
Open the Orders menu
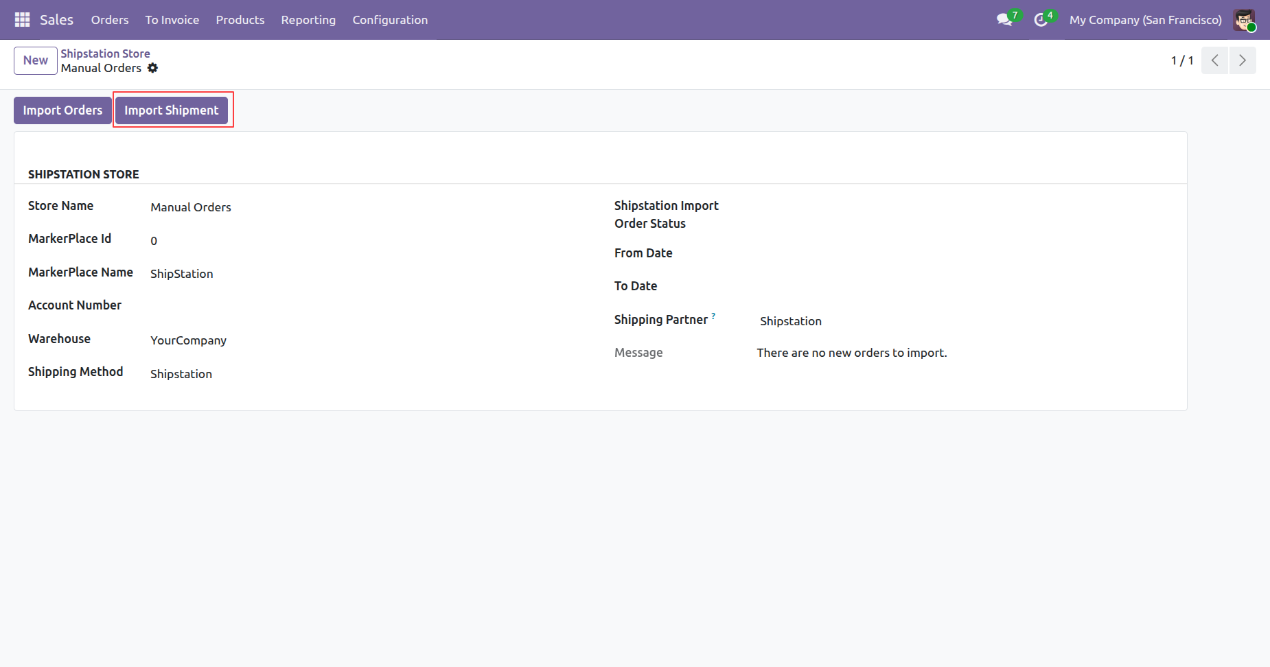pyautogui.click(x=110, y=20)
